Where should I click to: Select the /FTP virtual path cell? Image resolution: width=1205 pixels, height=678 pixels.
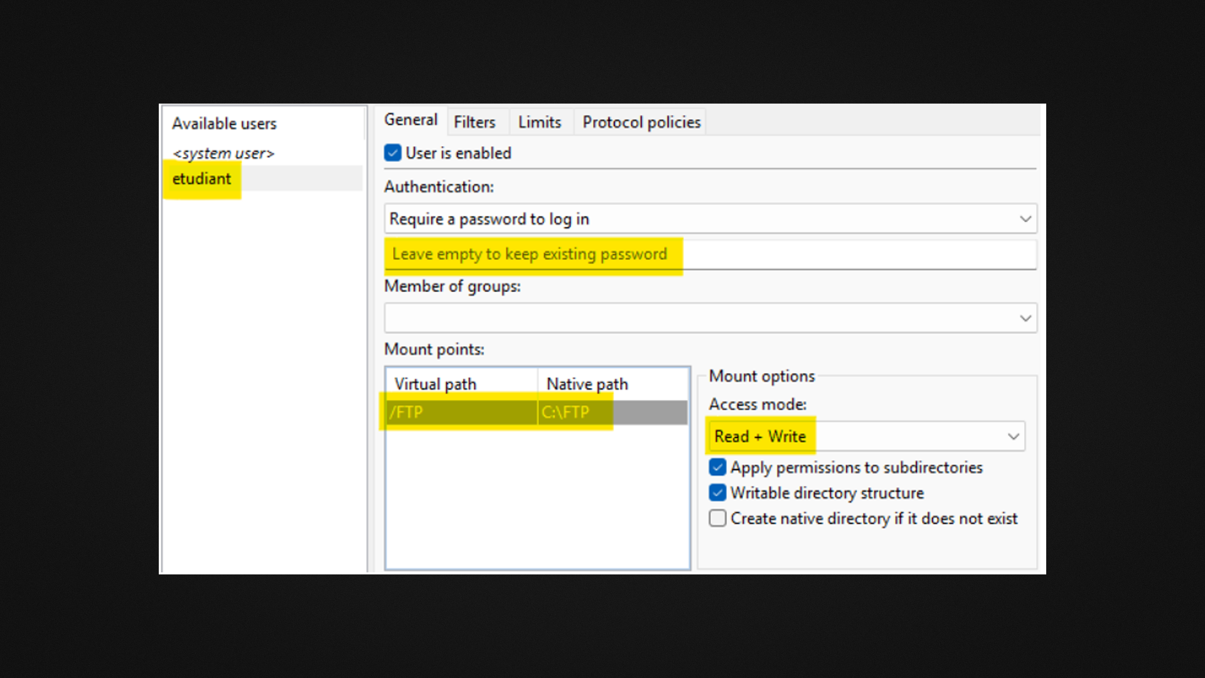(461, 412)
